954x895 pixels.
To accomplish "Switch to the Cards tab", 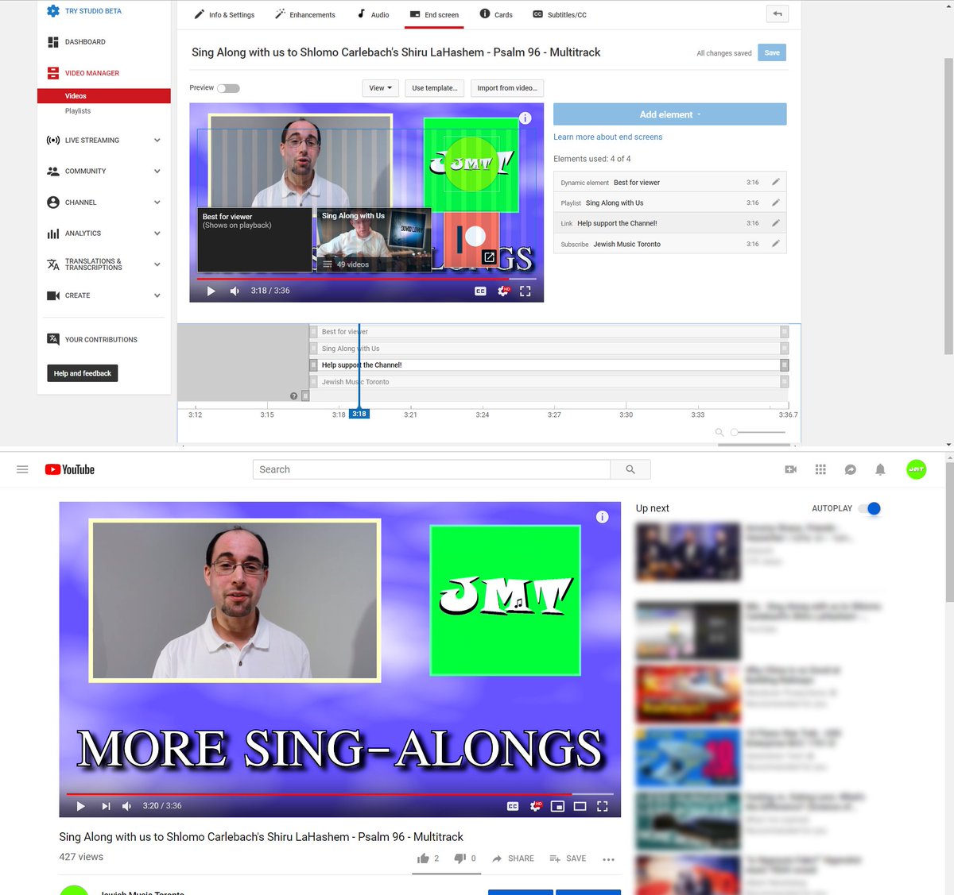I will click(495, 14).
